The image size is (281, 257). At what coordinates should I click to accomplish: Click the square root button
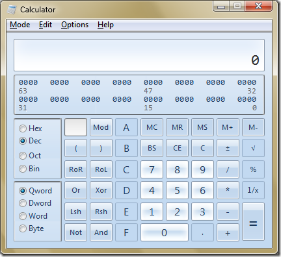coord(253,148)
